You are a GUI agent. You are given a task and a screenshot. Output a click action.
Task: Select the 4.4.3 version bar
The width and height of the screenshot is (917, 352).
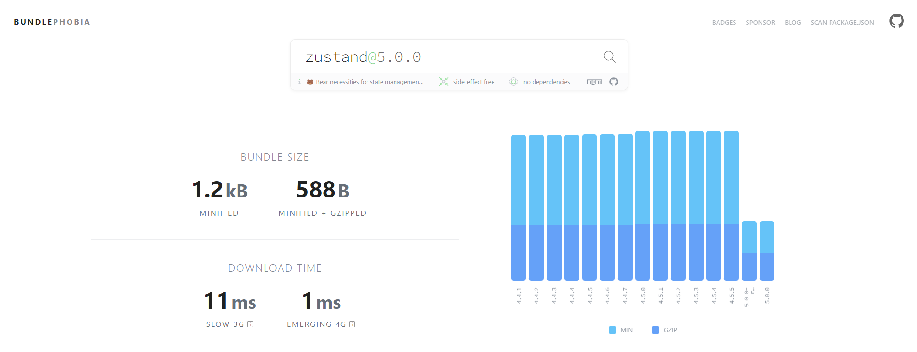click(x=554, y=207)
